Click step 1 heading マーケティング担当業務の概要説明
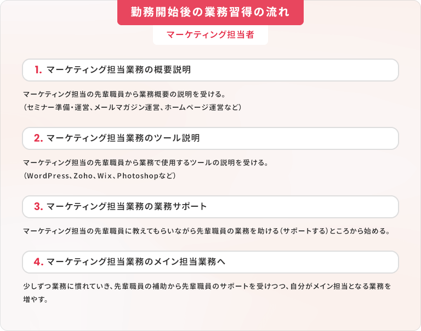Image resolution: width=421 pixels, height=331 pixels. pyautogui.click(x=118, y=69)
